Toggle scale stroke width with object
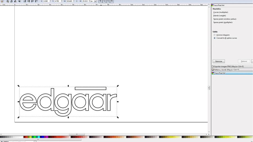Image resolution: width=253 pixels, height=142 pixels. pos(100,1)
